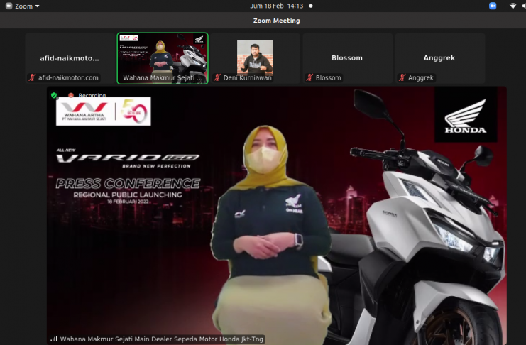The image size is (526, 345).
Task: Click the Zoom tray icon in top bar
Action: [x=493, y=6]
